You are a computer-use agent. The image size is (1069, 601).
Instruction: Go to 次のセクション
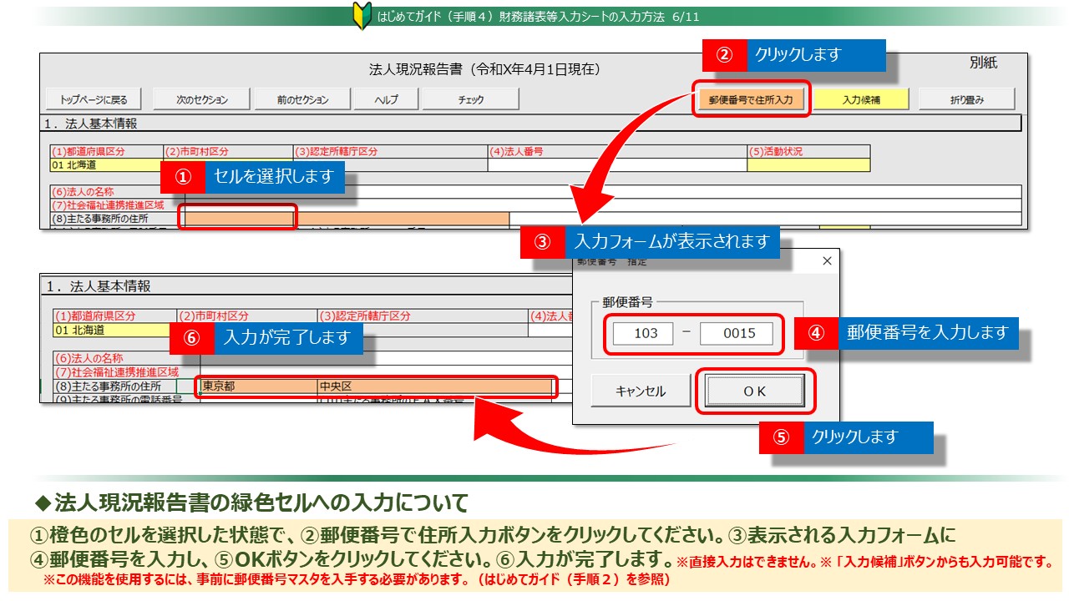[202, 99]
